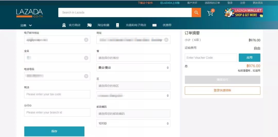Click the 请选择您的邮政编码 postcode field
278x137 pixels.
[x=133, y=113]
